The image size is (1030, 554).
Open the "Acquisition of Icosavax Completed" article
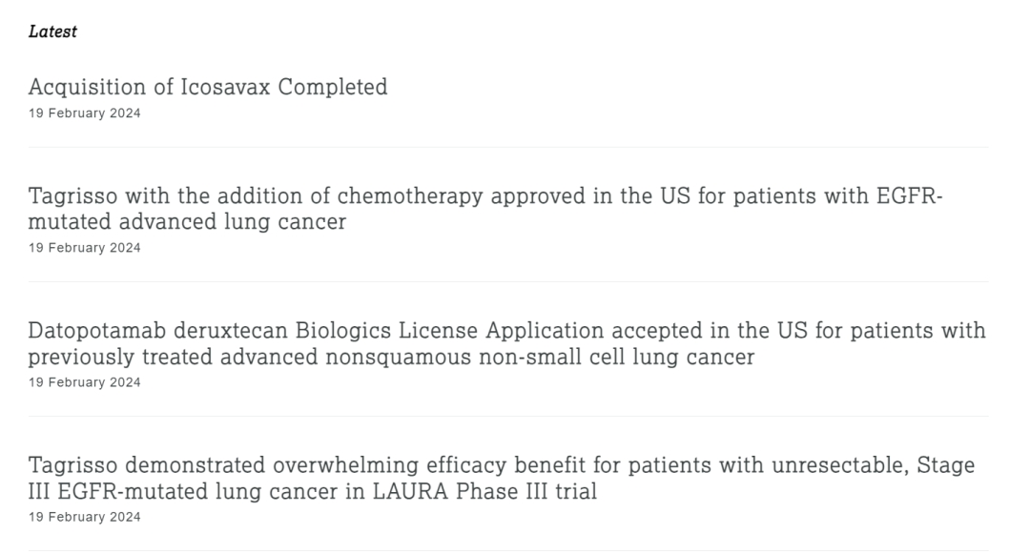(x=208, y=87)
